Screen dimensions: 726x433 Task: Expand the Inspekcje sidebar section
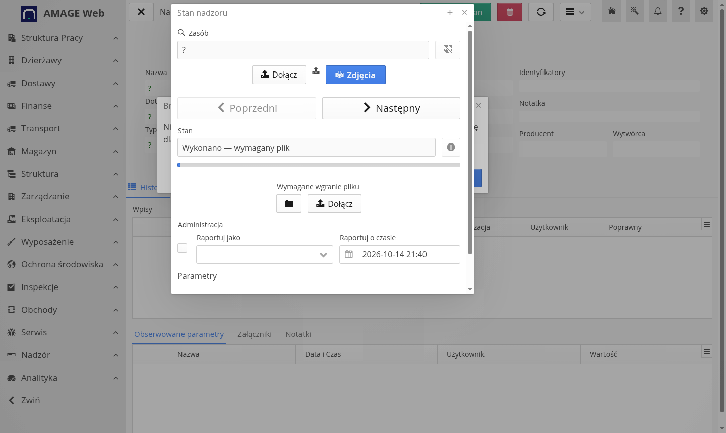pyautogui.click(x=63, y=287)
